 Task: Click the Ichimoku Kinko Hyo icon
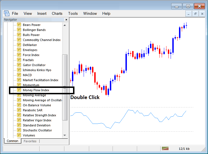[19, 70]
